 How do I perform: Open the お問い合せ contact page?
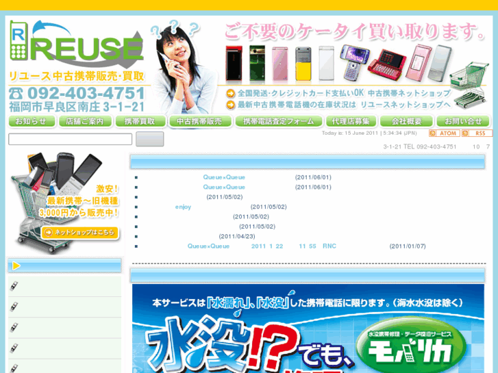click(x=463, y=121)
